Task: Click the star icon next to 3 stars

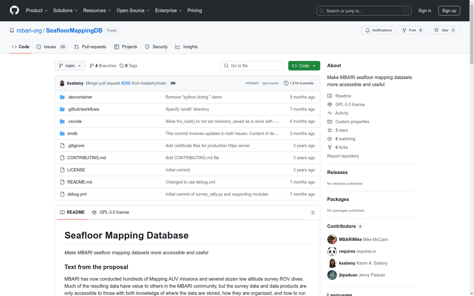Action: click(x=330, y=130)
